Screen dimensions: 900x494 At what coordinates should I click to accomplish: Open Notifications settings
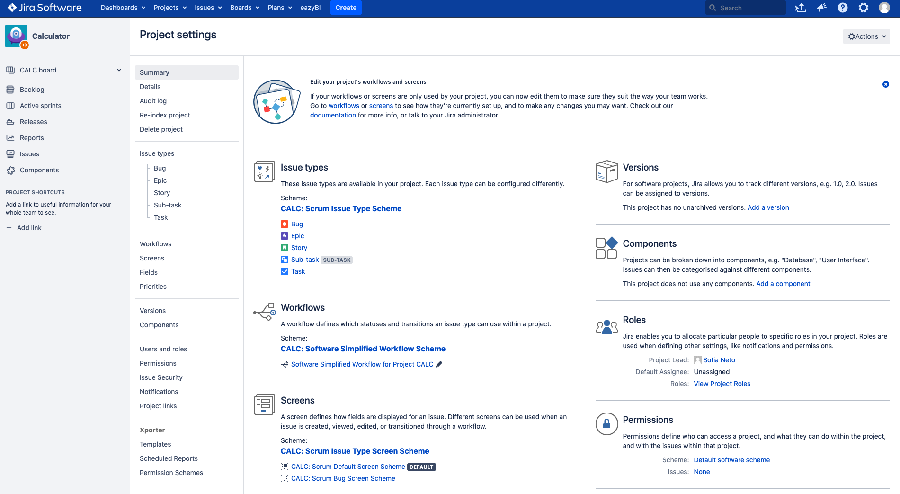(x=159, y=392)
